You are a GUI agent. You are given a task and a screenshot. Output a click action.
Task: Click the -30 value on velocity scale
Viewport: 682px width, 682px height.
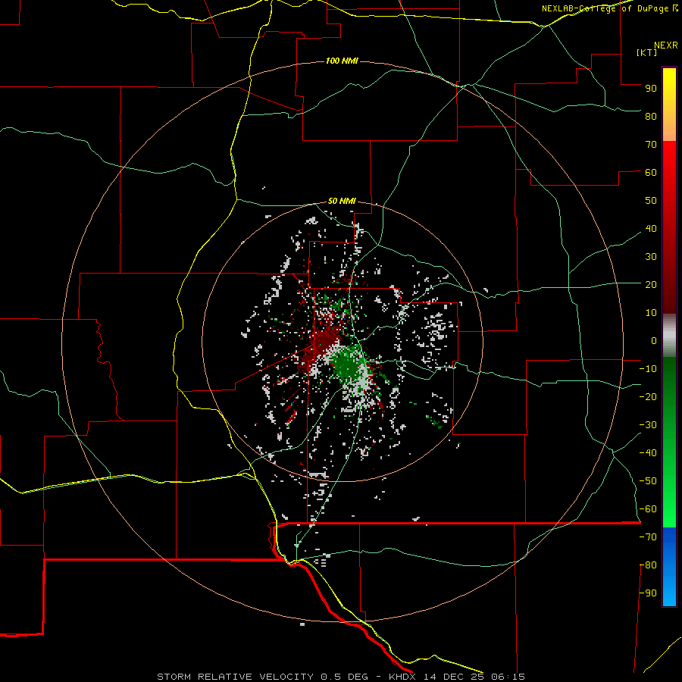click(x=648, y=425)
